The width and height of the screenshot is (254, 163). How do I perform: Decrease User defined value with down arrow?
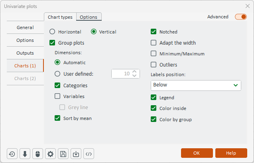134,76
